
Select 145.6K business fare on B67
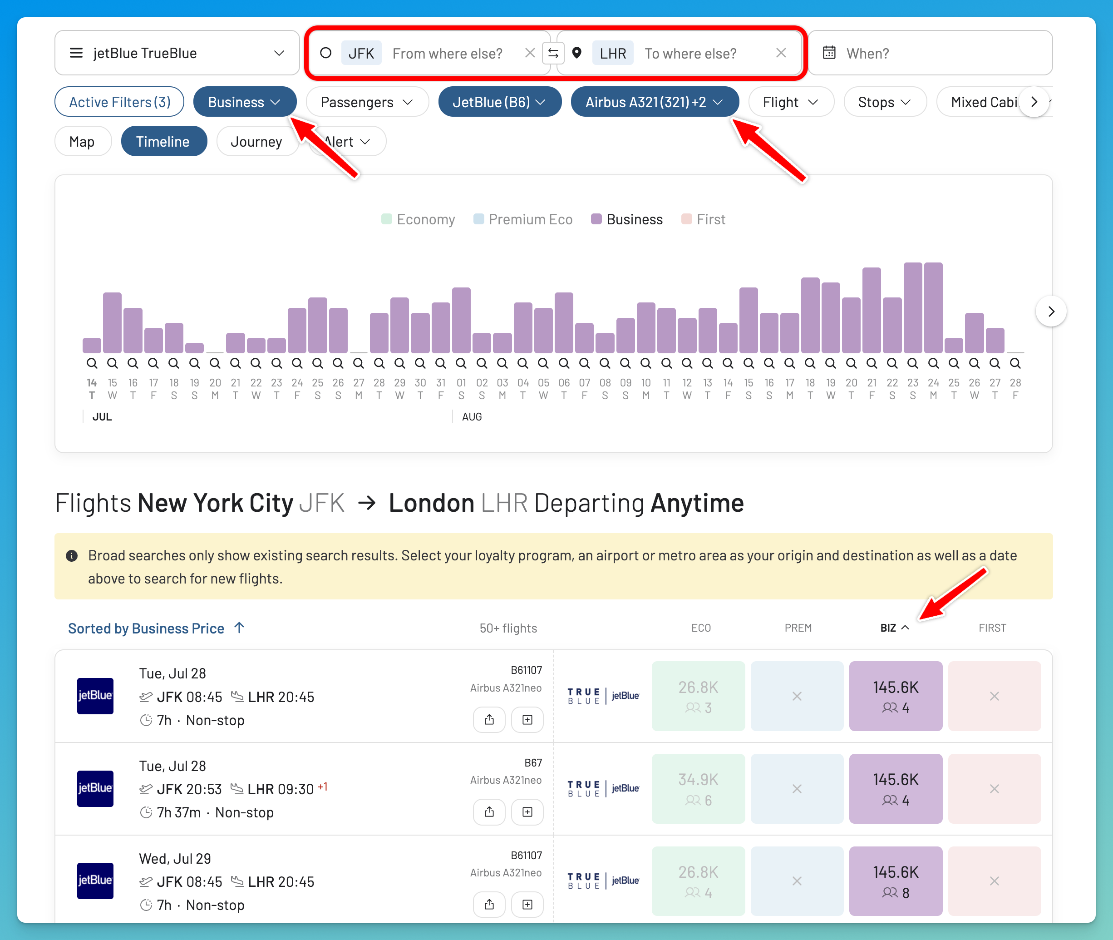pos(896,789)
